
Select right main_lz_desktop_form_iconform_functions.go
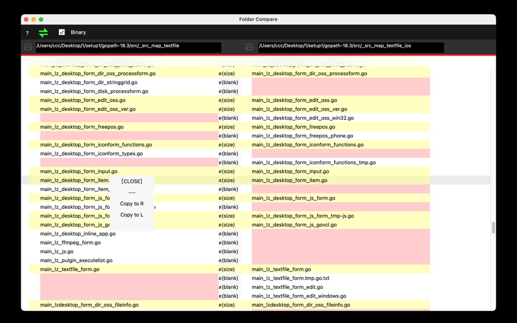307,145
